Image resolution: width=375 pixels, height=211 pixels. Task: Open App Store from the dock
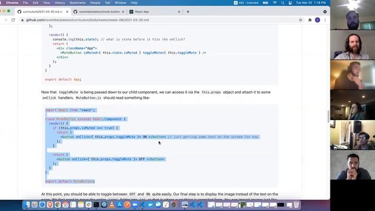click(120, 205)
